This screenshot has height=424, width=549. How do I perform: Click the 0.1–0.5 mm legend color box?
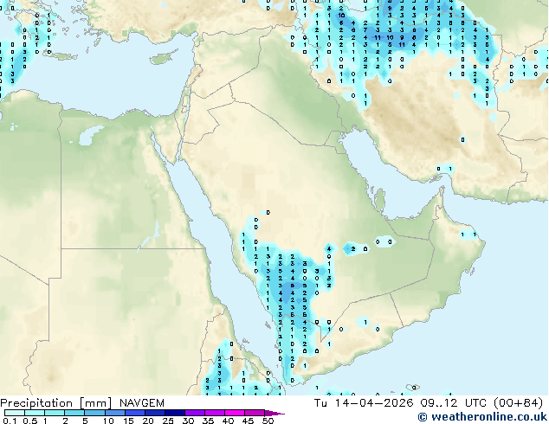point(15,413)
